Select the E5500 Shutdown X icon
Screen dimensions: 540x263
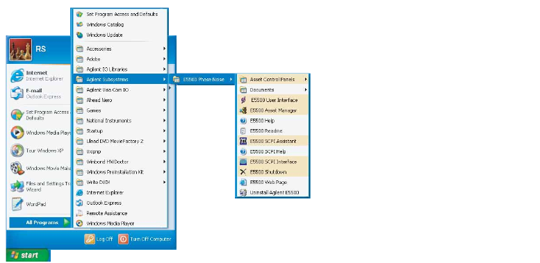[243, 172]
